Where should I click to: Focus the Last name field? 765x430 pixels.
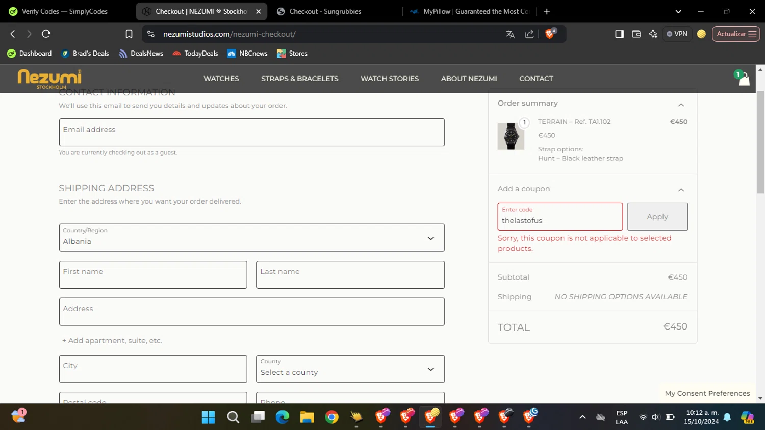[x=350, y=275]
